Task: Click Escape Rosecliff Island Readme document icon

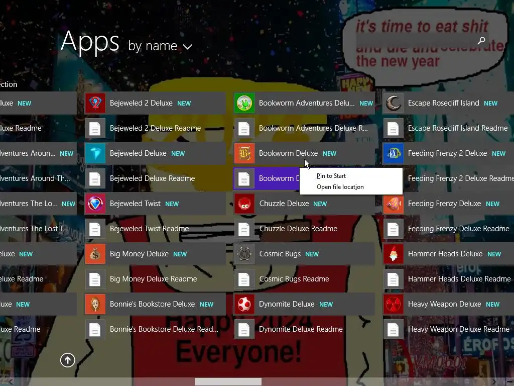Action: [394, 128]
